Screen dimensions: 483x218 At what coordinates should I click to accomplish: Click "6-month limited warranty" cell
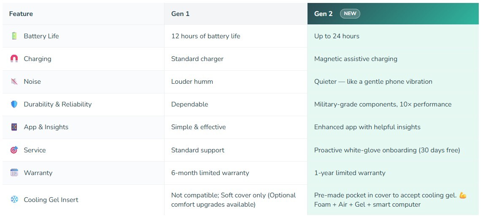coord(210,173)
